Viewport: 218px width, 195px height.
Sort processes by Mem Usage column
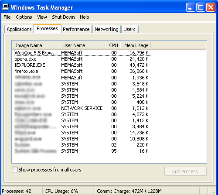pos(136,45)
